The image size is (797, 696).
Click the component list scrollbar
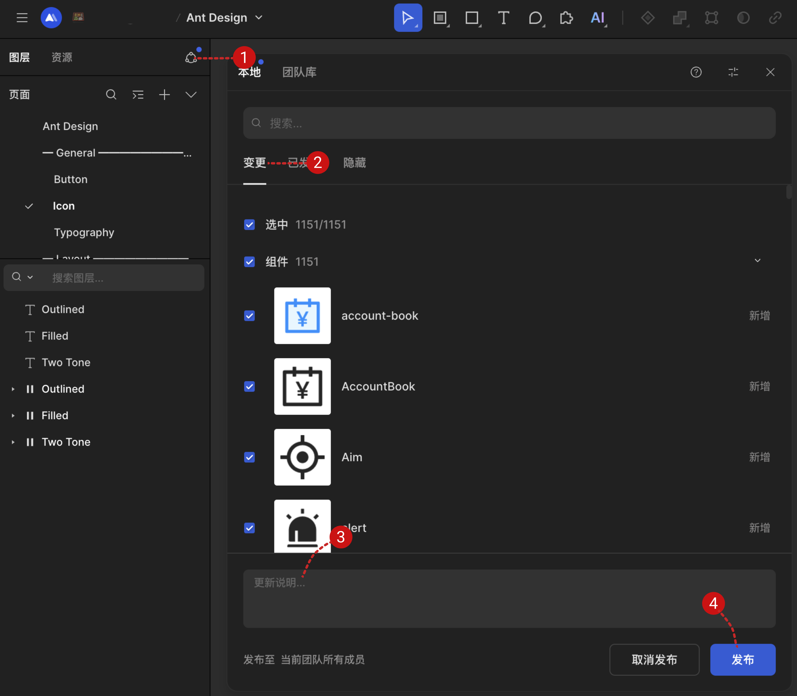788,192
